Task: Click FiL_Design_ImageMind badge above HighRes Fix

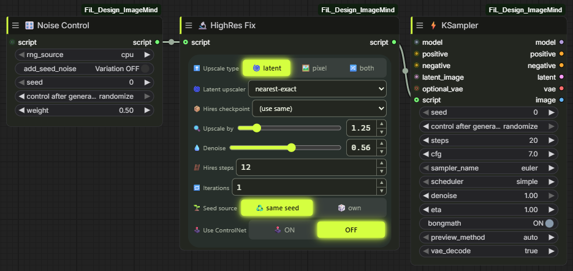Action: 358,10
